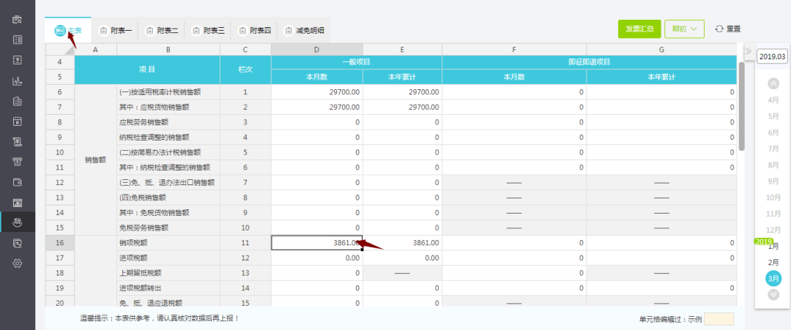Screen dimensions: 791x330
Task: Collapse the period panel with the » arrow
Action: 748,52
